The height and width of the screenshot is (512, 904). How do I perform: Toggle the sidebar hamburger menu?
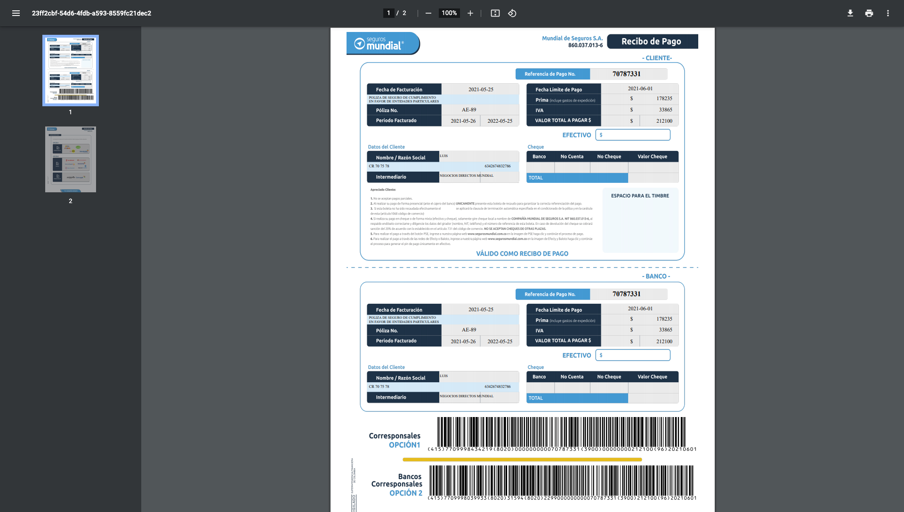[x=16, y=13]
